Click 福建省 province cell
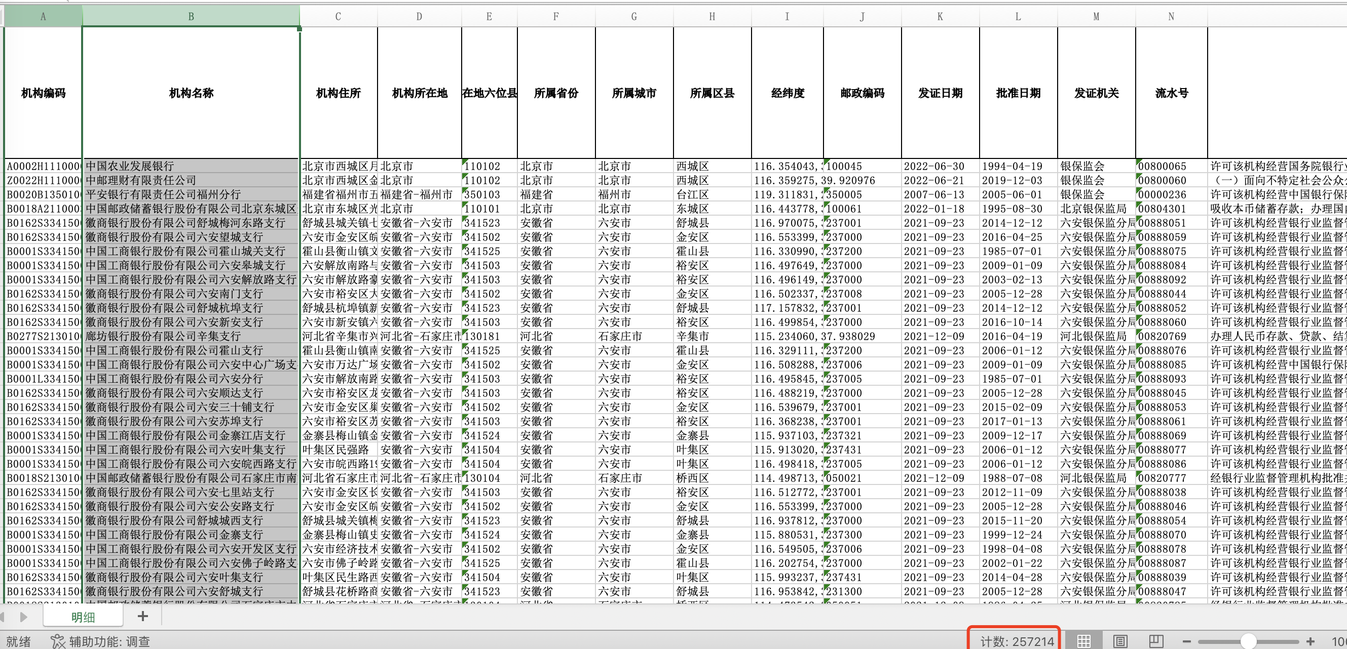 (x=556, y=194)
